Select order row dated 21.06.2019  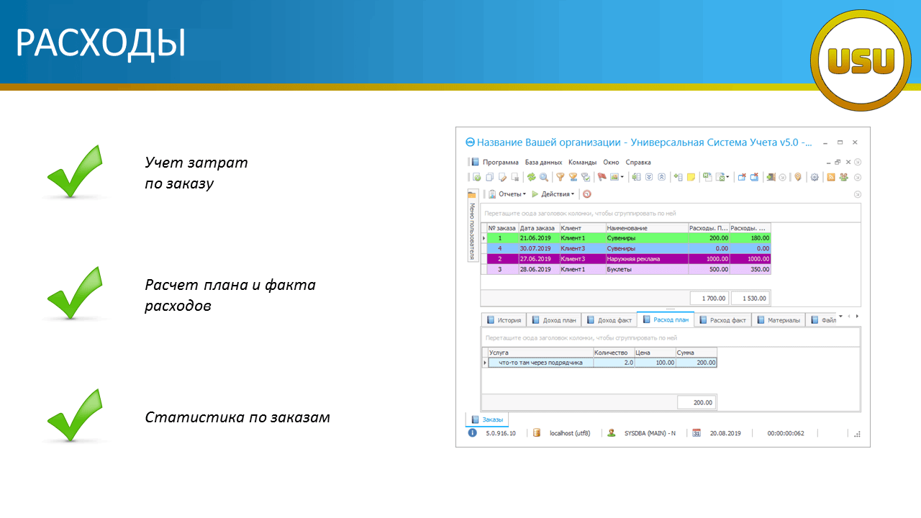click(x=629, y=237)
